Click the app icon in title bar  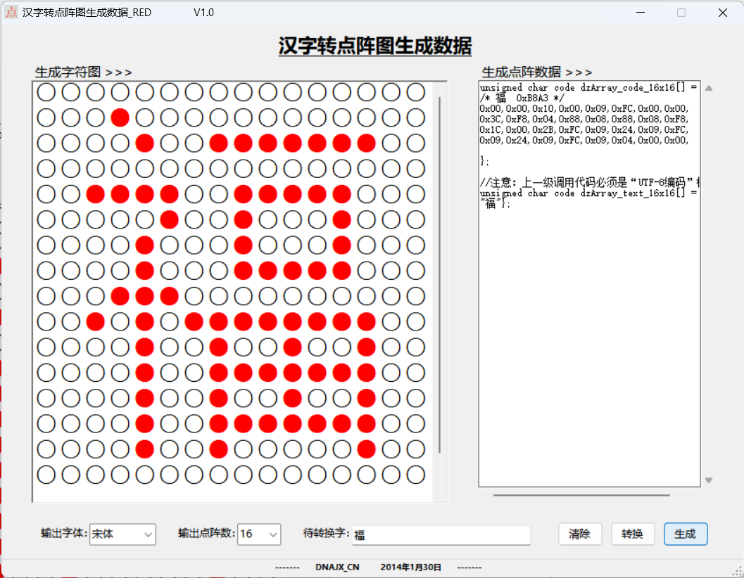(x=11, y=13)
